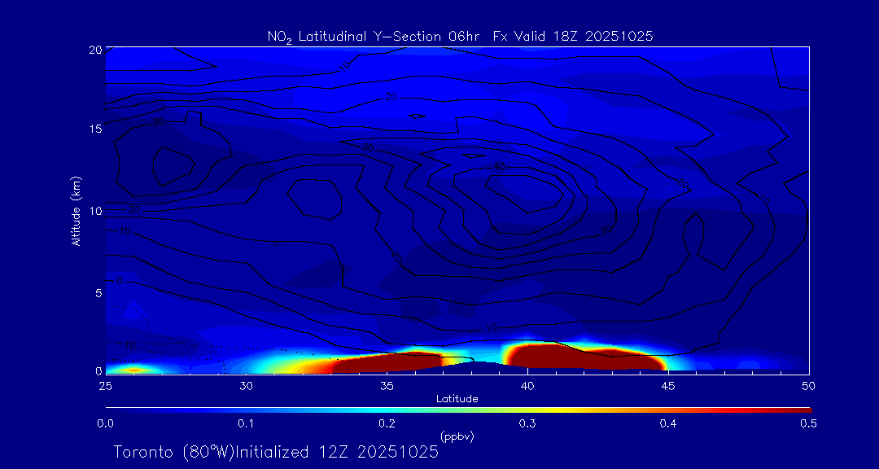Click the yellow section of the colorbar
This screenshot has height=469, width=879.
(x=555, y=410)
